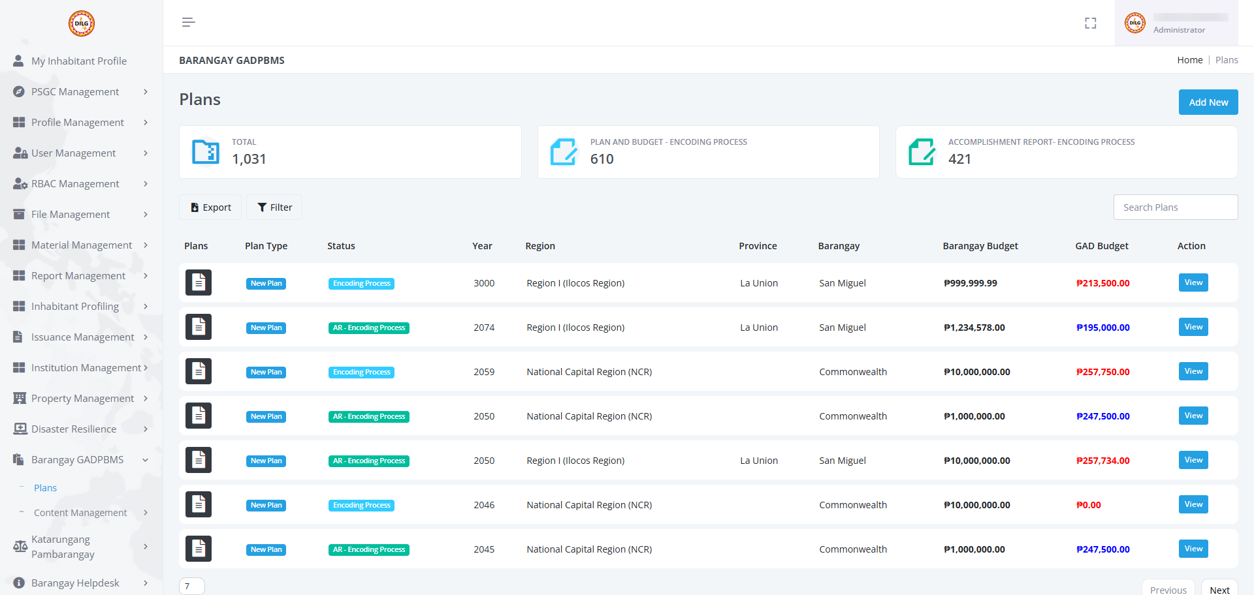1254x595 pixels.
Task: Click the Barangay Helpdesk info icon
Action: 19,583
